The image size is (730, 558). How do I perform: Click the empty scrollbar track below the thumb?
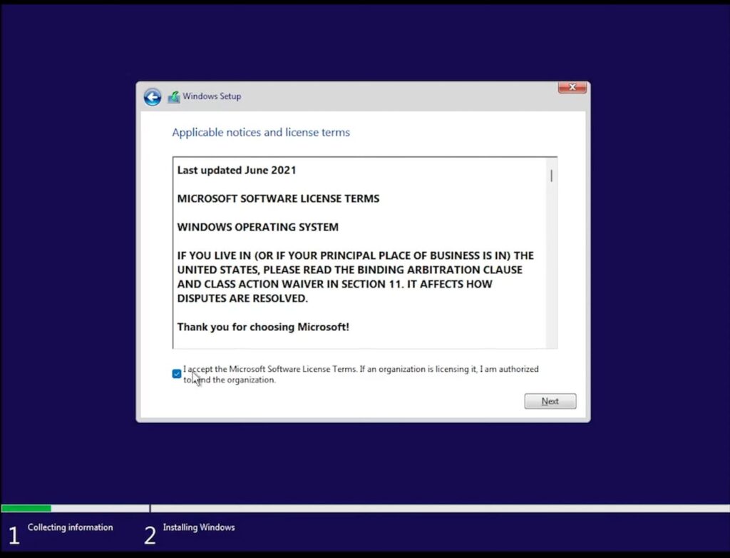(x=551, y=271)
